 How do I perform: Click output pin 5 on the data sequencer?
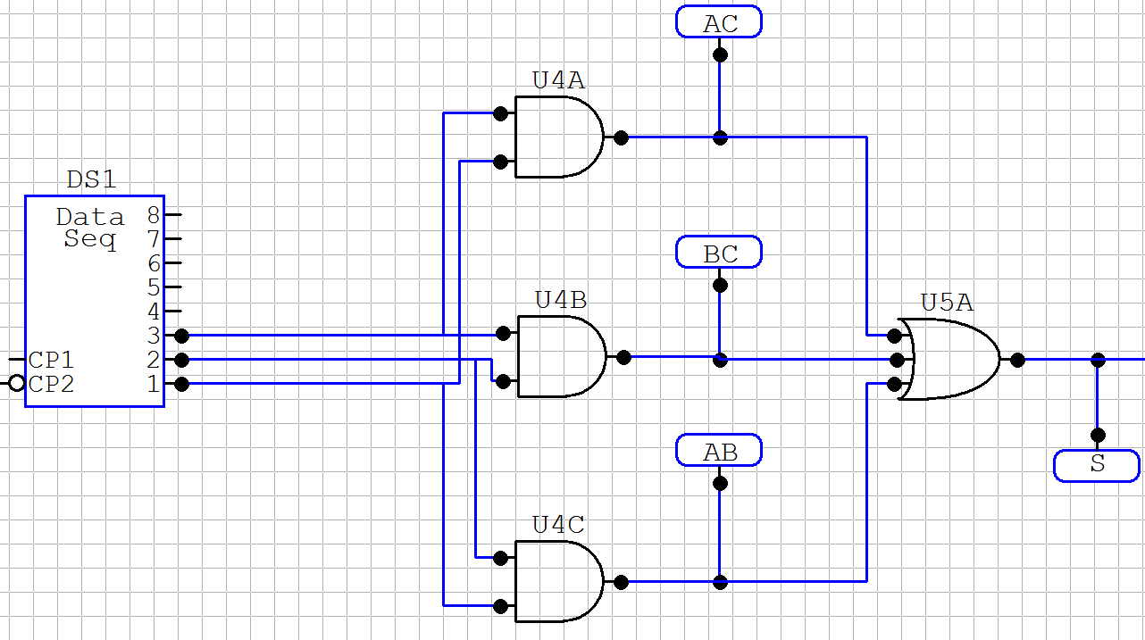pos(173,287)
